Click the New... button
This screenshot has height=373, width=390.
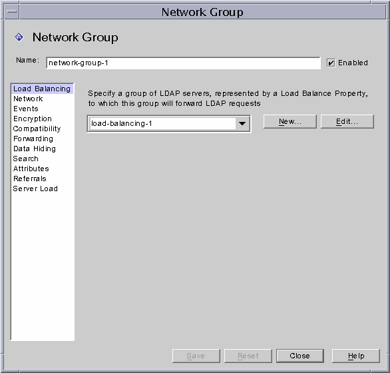[290, 121]
